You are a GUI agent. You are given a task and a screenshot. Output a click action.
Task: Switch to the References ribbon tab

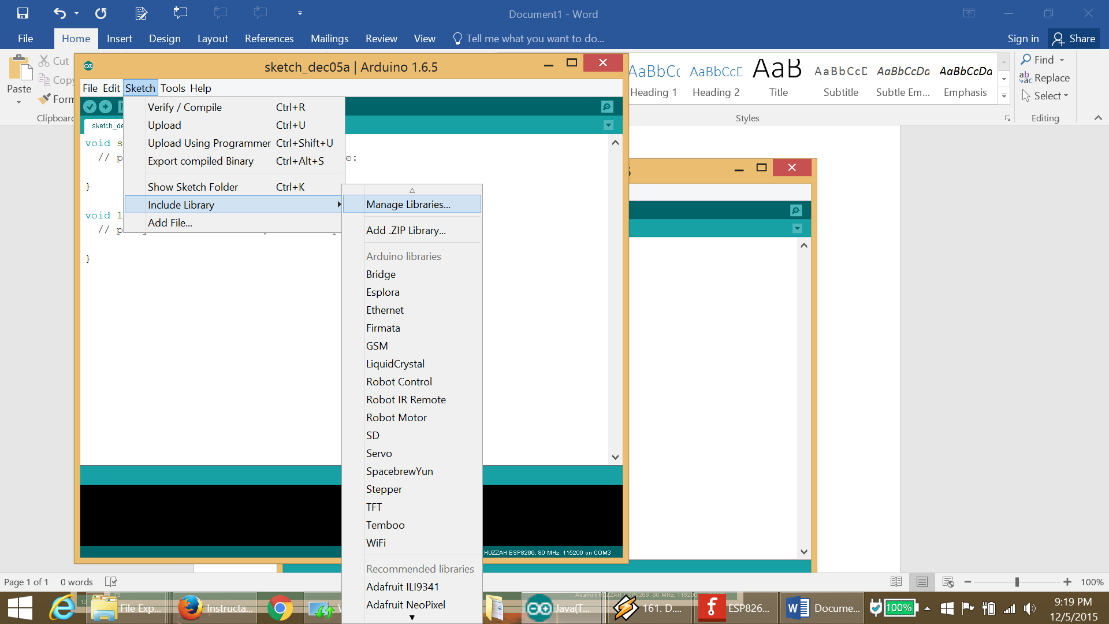(269, 38)
